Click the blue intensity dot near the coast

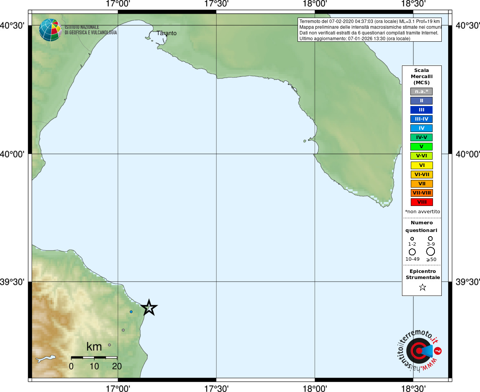[131, 312]
